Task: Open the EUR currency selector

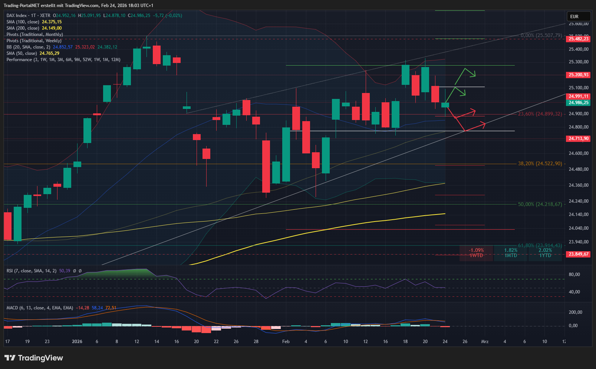Action: click(x=578, y=17)
